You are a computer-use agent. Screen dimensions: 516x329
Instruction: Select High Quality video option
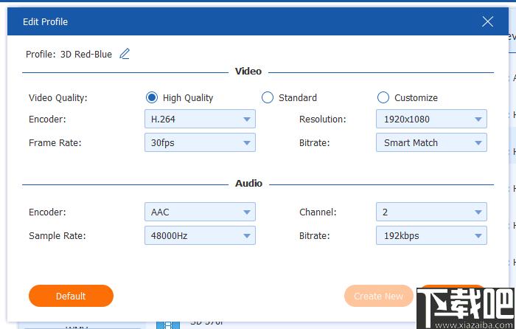coord(152,97)
